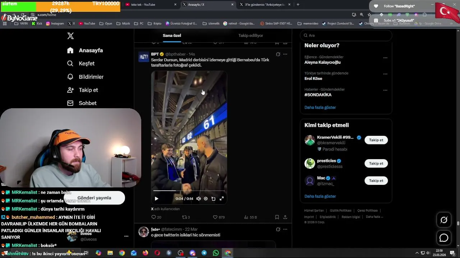Go to Anasayfa in X sidebar
Image resolution: width=460 pixels, height=258 pixels.
pyautogui.click(x=85, y=51)
